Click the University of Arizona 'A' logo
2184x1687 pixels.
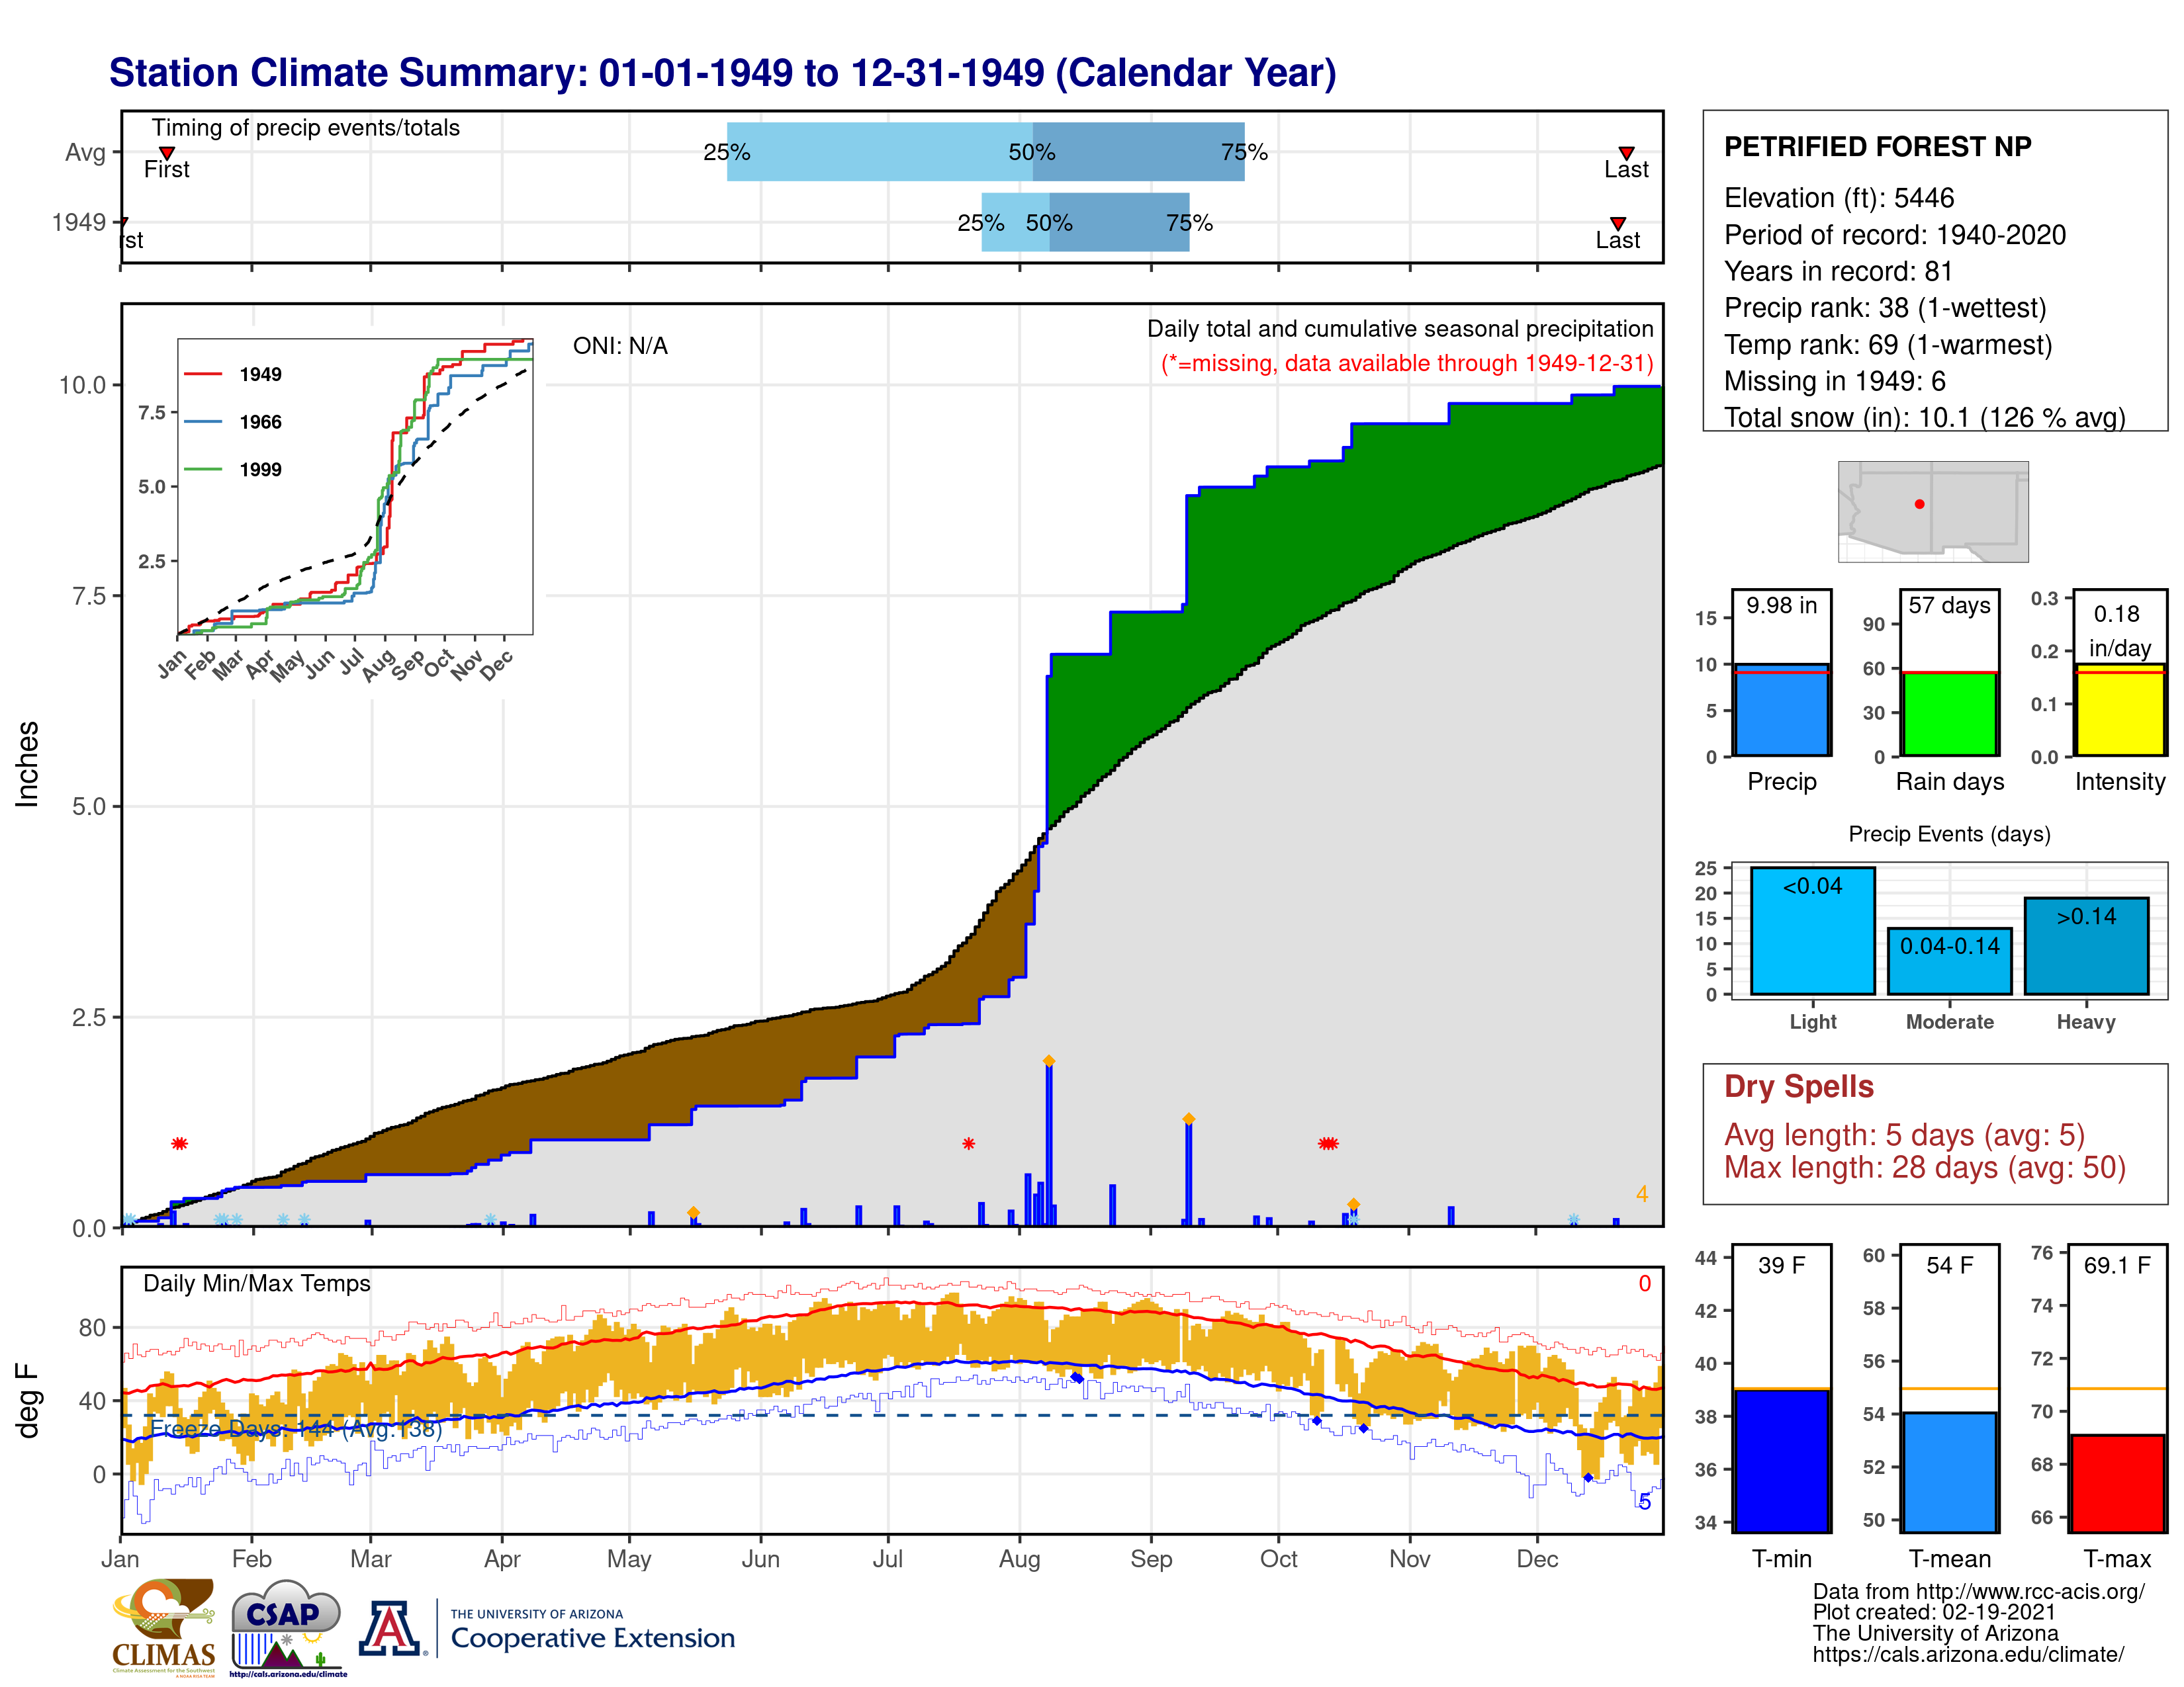[391, 1628]
